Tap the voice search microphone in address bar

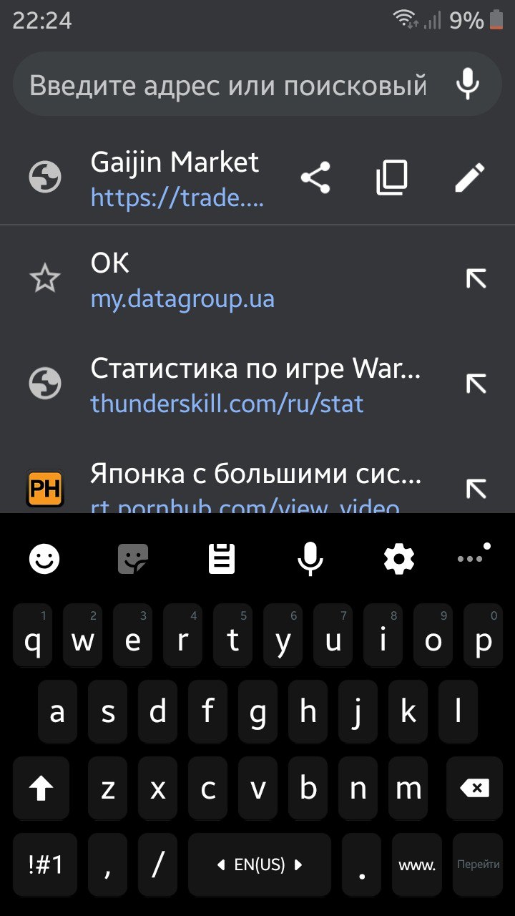tap(468, 84)
